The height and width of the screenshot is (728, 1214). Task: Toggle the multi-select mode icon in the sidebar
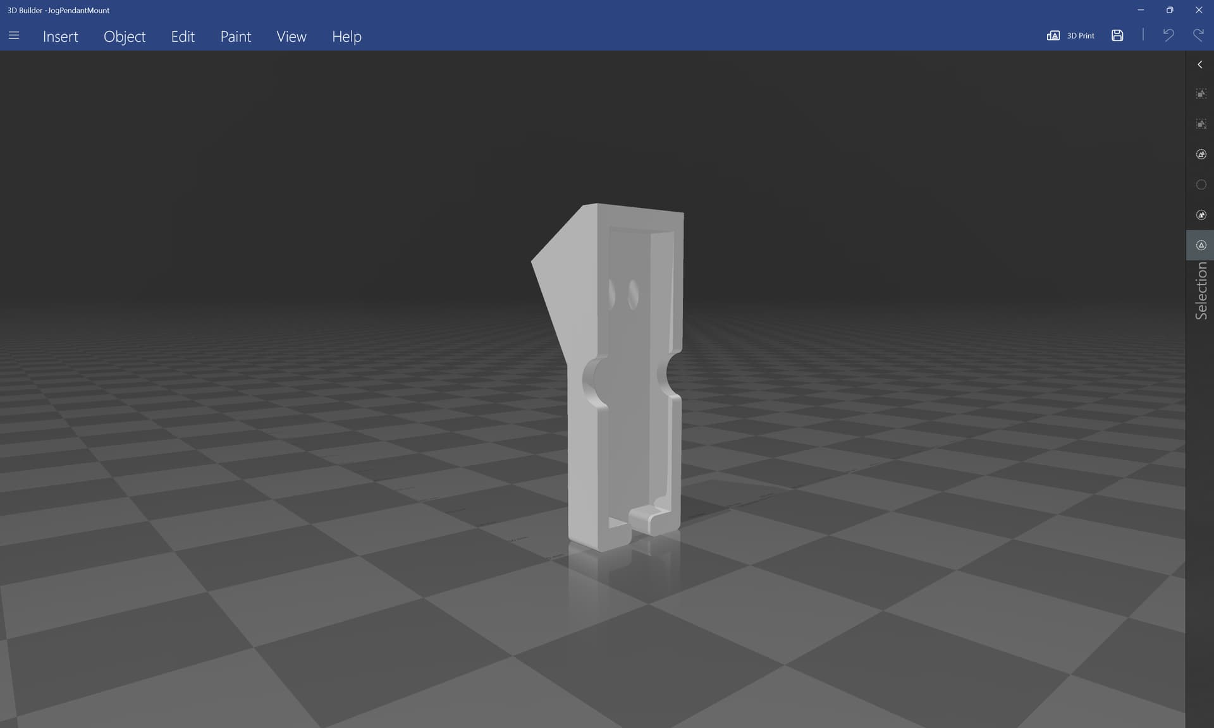coord(1201,215)
